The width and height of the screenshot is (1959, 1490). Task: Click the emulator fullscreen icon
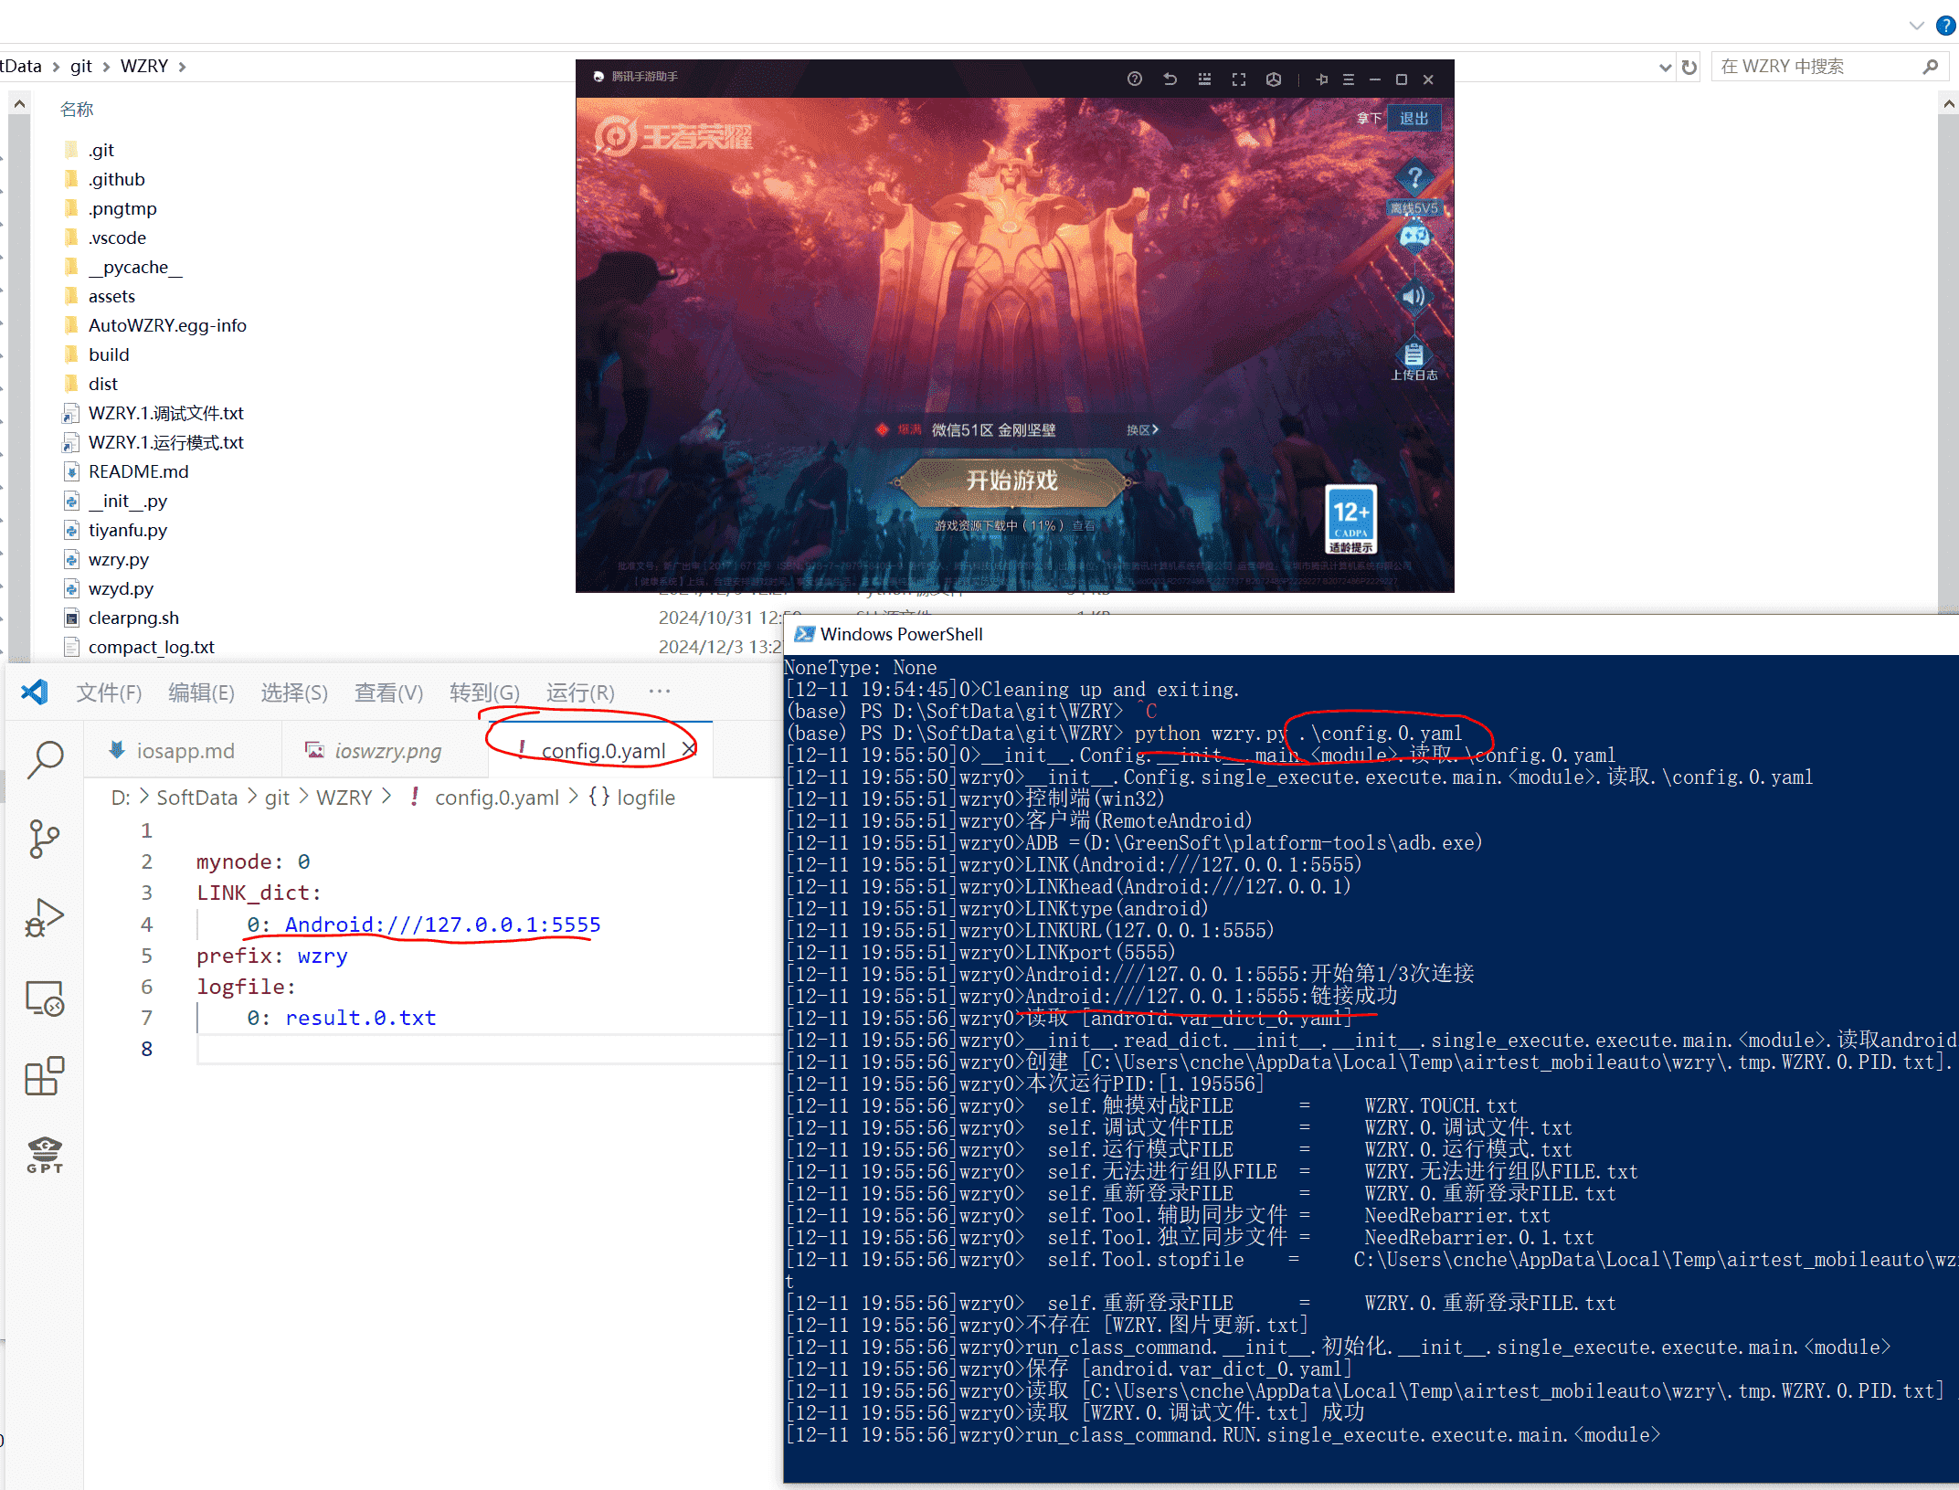coord(1238,79)
